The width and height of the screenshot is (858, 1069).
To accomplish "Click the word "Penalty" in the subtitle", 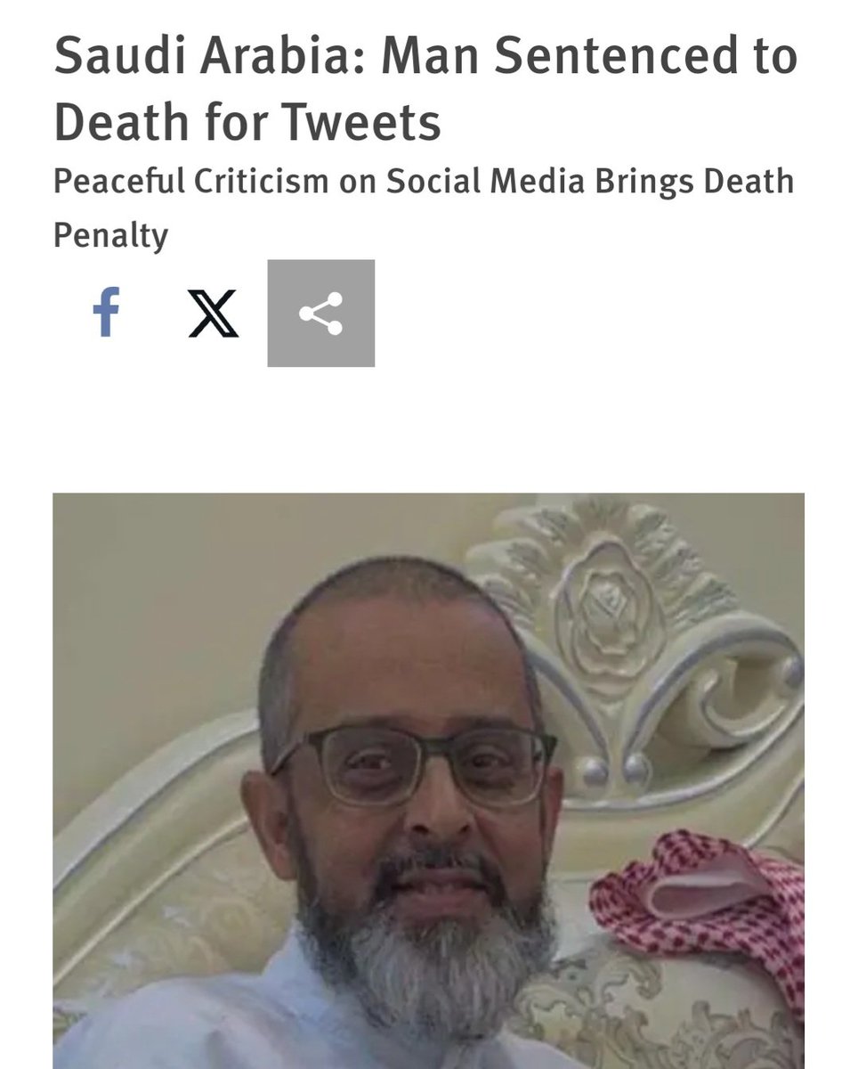I will (110, 236).
